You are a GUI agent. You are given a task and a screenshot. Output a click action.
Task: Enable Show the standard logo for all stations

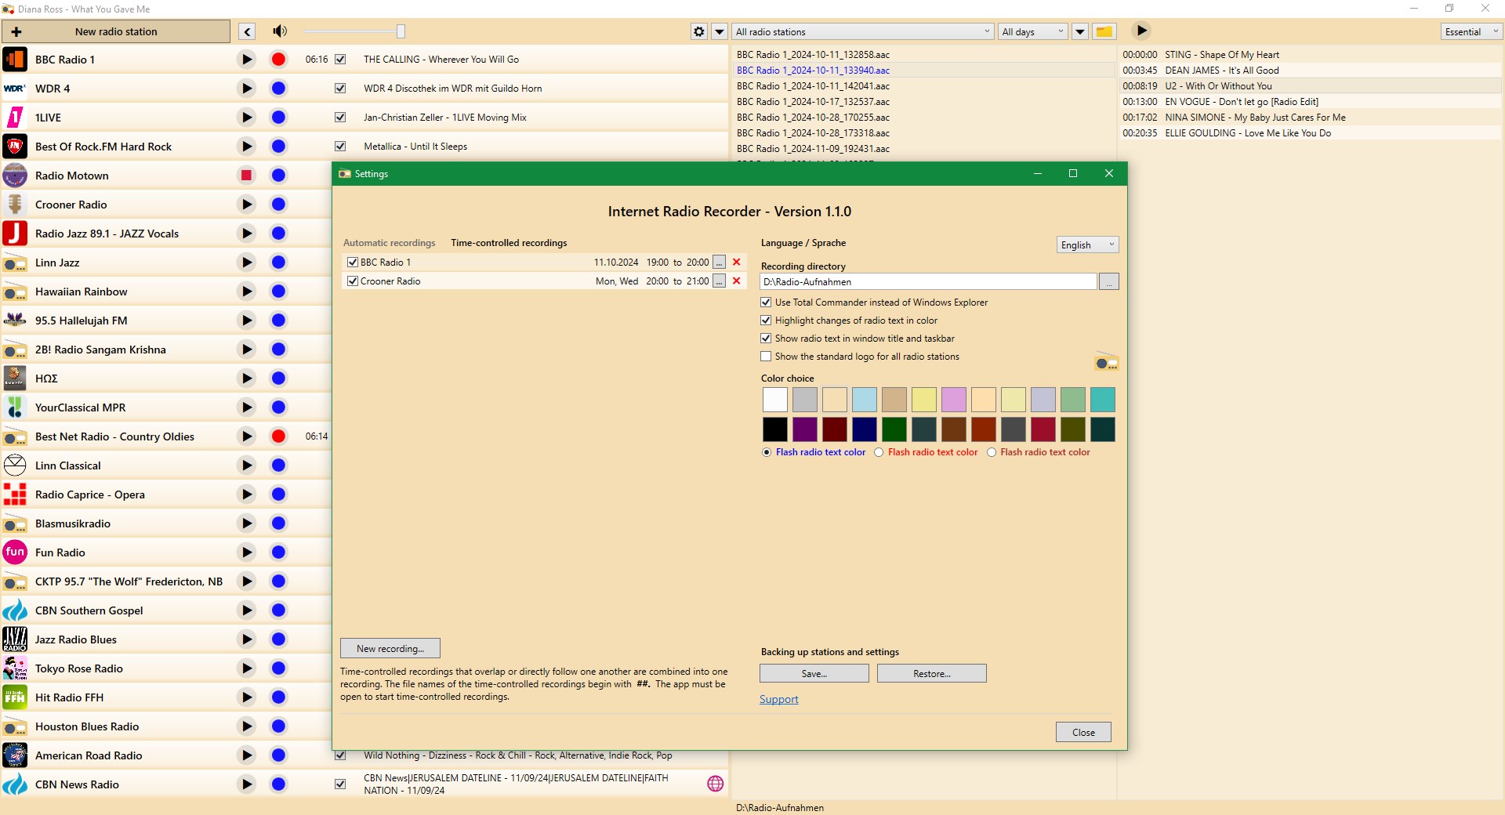click(x=766, y=357)
